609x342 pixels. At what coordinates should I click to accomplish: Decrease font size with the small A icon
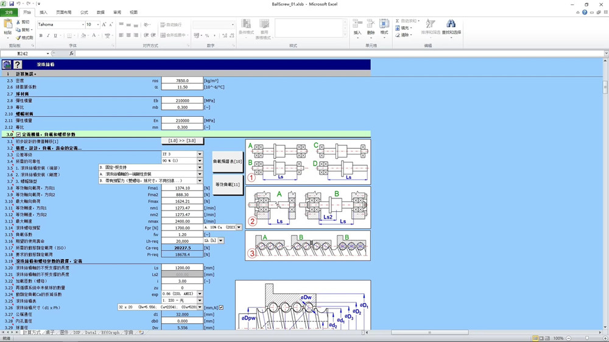(x=111, y=24)
